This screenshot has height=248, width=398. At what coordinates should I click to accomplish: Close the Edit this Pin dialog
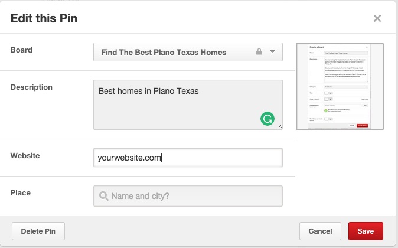[x=377, y=18]
